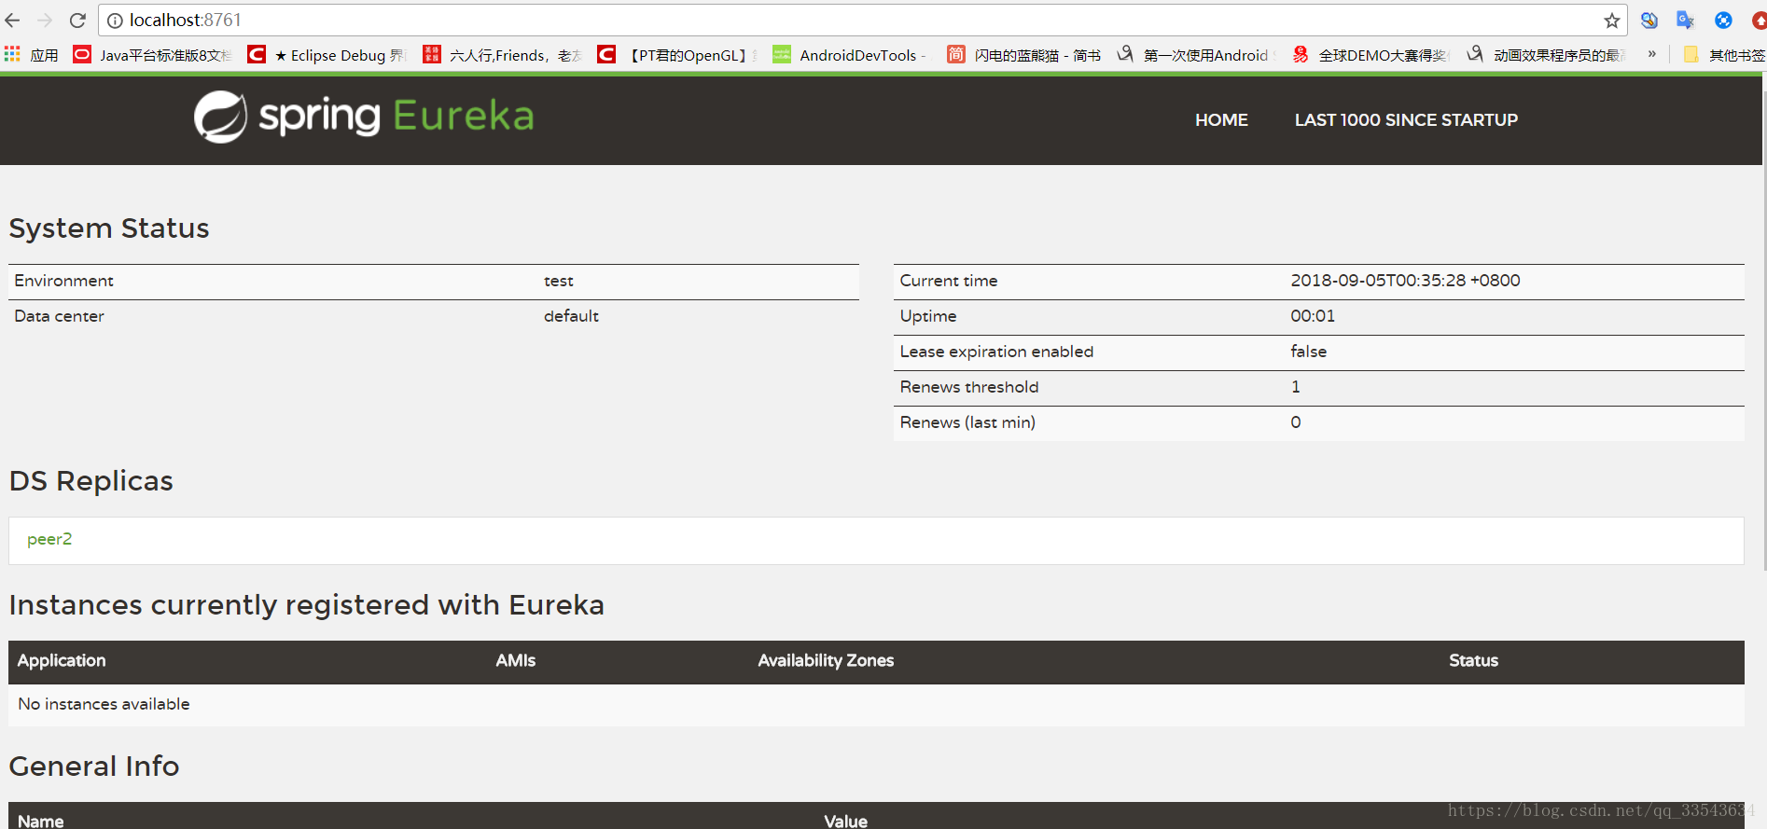Open the AndroidDevTools bookmark
The height and width of the screenshot is (829, 1767).
point(850,55)
